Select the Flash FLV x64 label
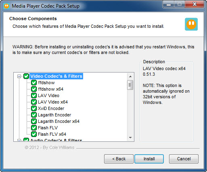207x172 pixels. 52,134
